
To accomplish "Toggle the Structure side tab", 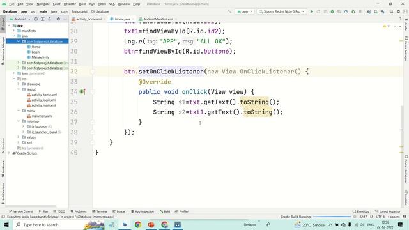I will (x=3, y=146).
